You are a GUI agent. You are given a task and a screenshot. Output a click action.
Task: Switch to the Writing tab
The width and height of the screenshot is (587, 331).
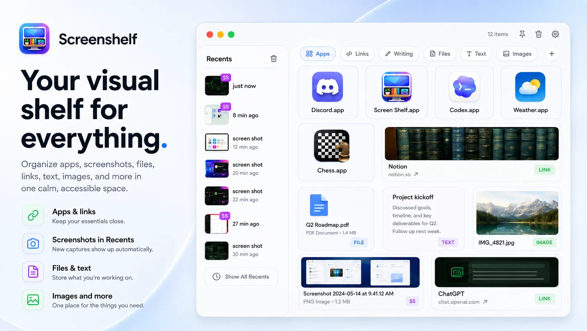[399, 54]
